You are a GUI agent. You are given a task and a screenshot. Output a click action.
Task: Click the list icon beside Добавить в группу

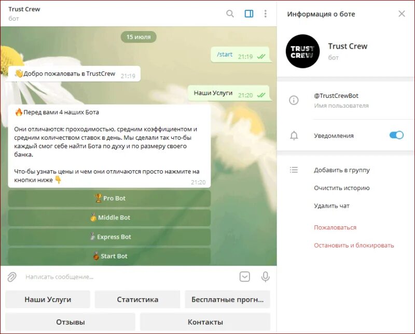294,170
